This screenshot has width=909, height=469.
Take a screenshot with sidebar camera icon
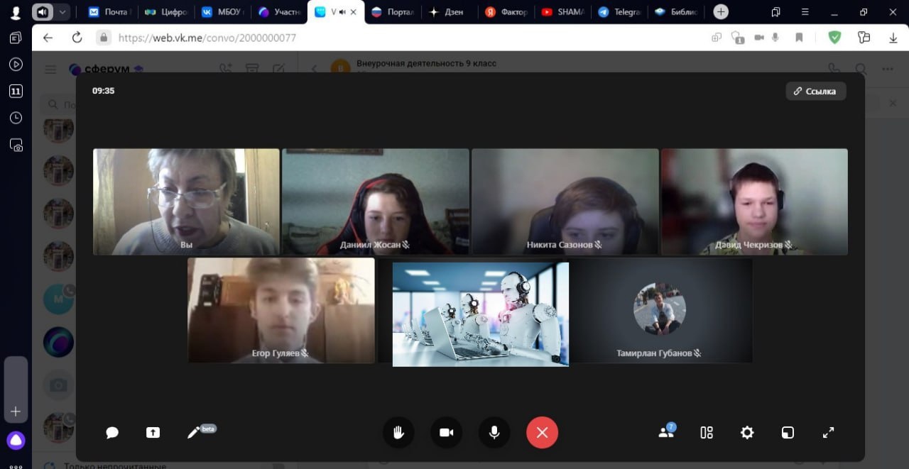(x=16, y=145)
